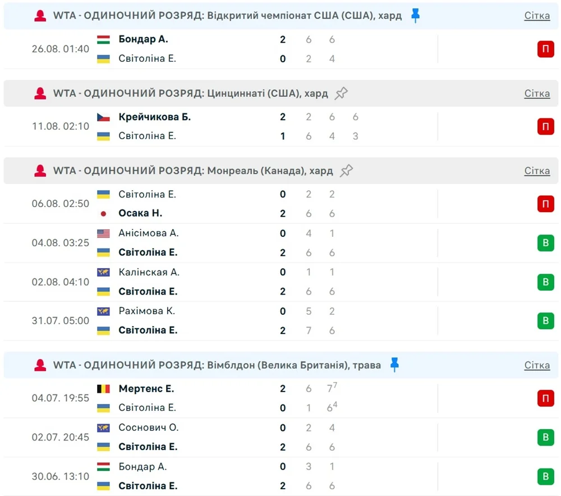
Task: Click the Wimbledon tournament title
Action: click(x=217, y=365)
